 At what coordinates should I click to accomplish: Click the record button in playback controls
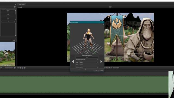pos(109,68)
